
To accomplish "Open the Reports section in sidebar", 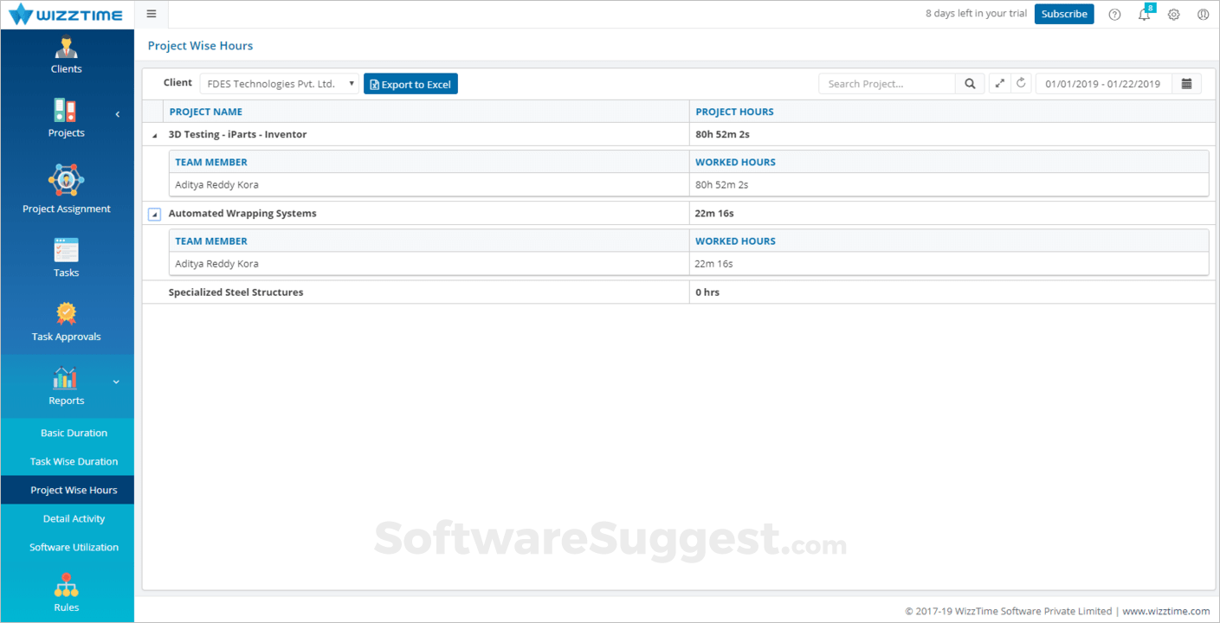I will [x=67, y=386].
